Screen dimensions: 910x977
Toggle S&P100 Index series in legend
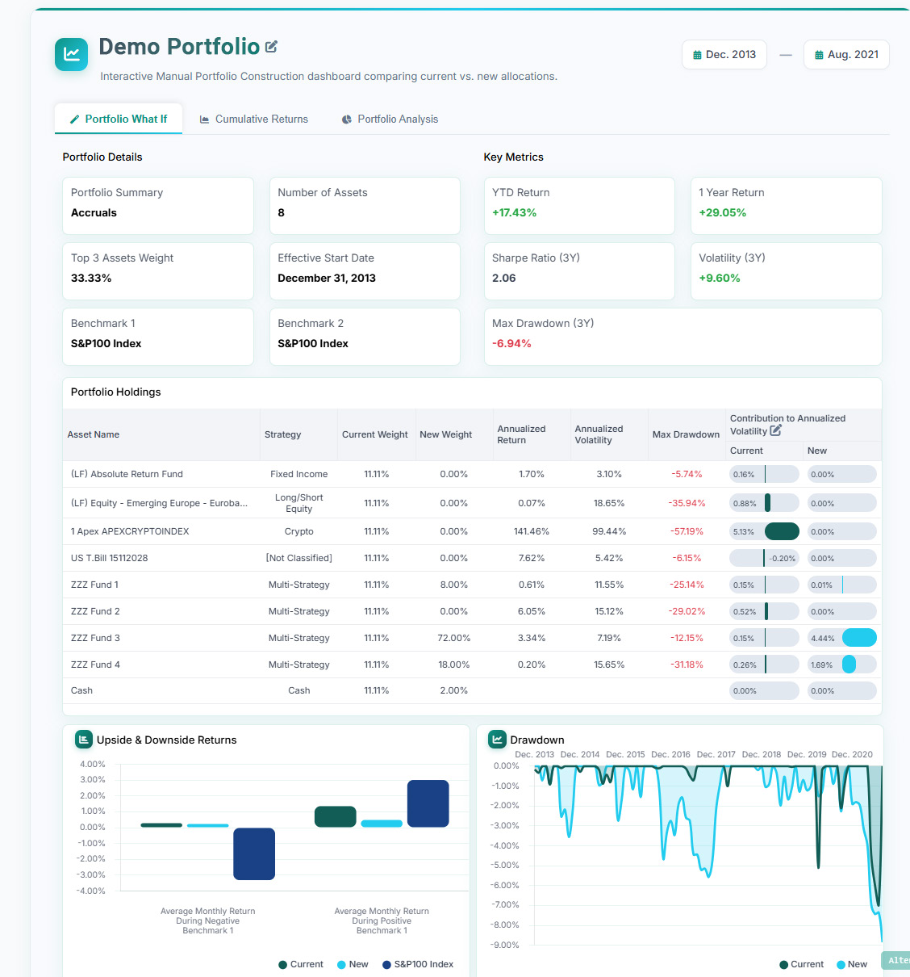click(418, 964)
